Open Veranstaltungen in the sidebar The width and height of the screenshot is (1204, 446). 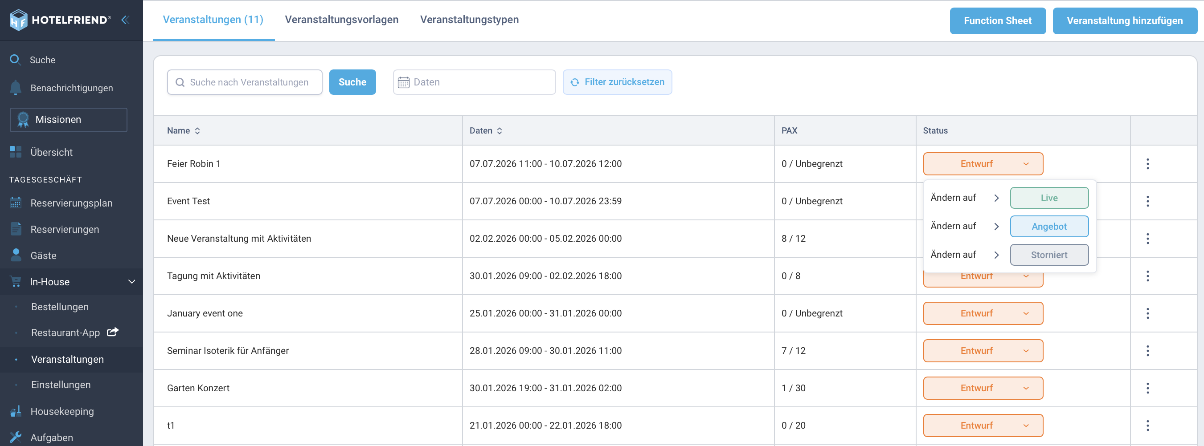click(67, 359)
